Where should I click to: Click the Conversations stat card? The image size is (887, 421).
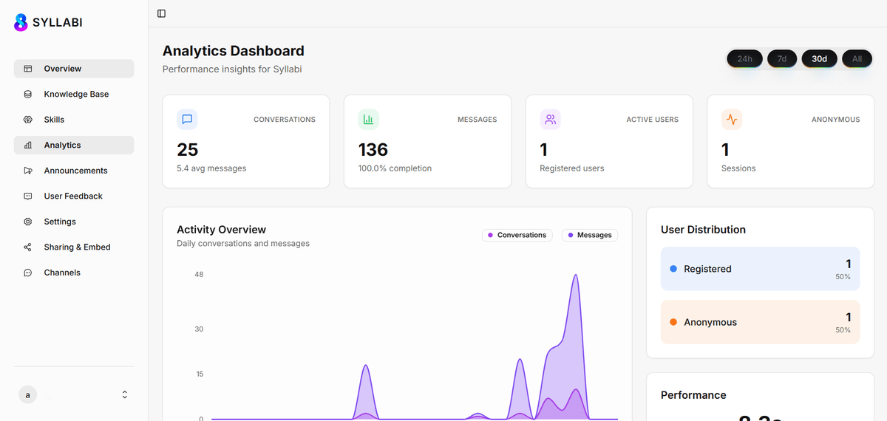246,141
